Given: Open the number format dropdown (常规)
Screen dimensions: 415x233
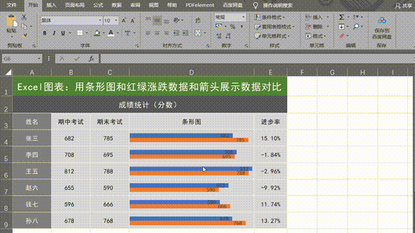Looking at the screenshot, I should point(243,17).
